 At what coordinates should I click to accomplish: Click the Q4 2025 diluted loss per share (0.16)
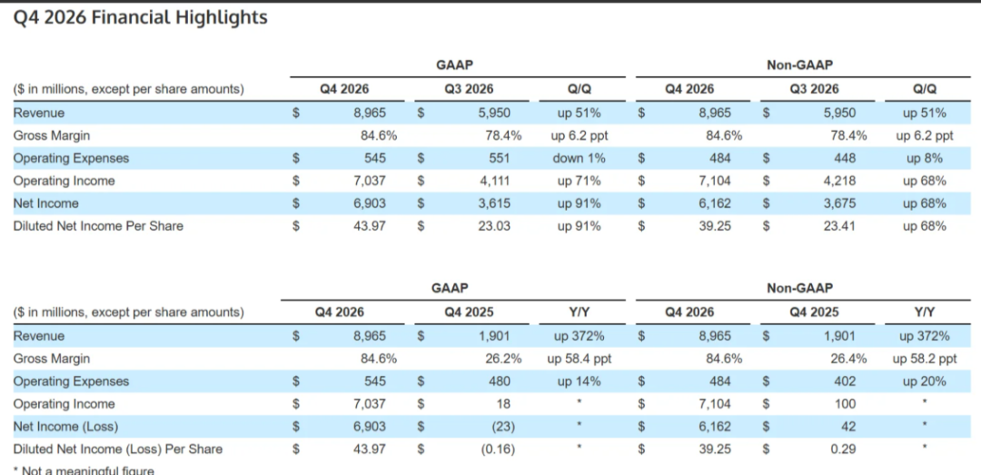tap(498, 449)
